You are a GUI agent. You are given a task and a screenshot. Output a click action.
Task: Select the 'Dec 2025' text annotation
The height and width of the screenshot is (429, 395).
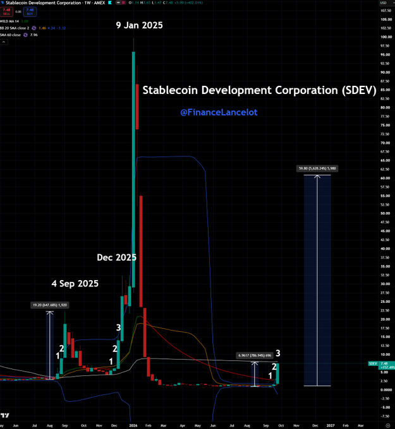pos(116,257)
